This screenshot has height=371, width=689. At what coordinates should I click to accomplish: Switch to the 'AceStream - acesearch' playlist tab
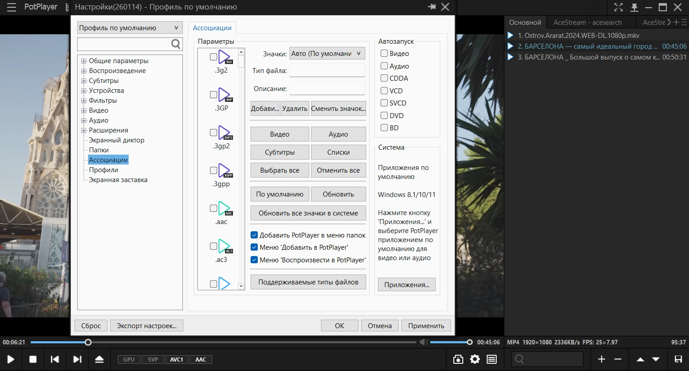tap(587, 22)
